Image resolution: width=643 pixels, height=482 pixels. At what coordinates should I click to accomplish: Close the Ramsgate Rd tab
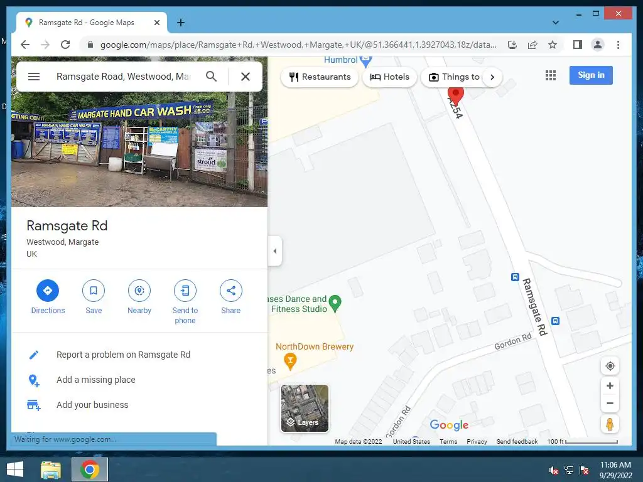156,23
